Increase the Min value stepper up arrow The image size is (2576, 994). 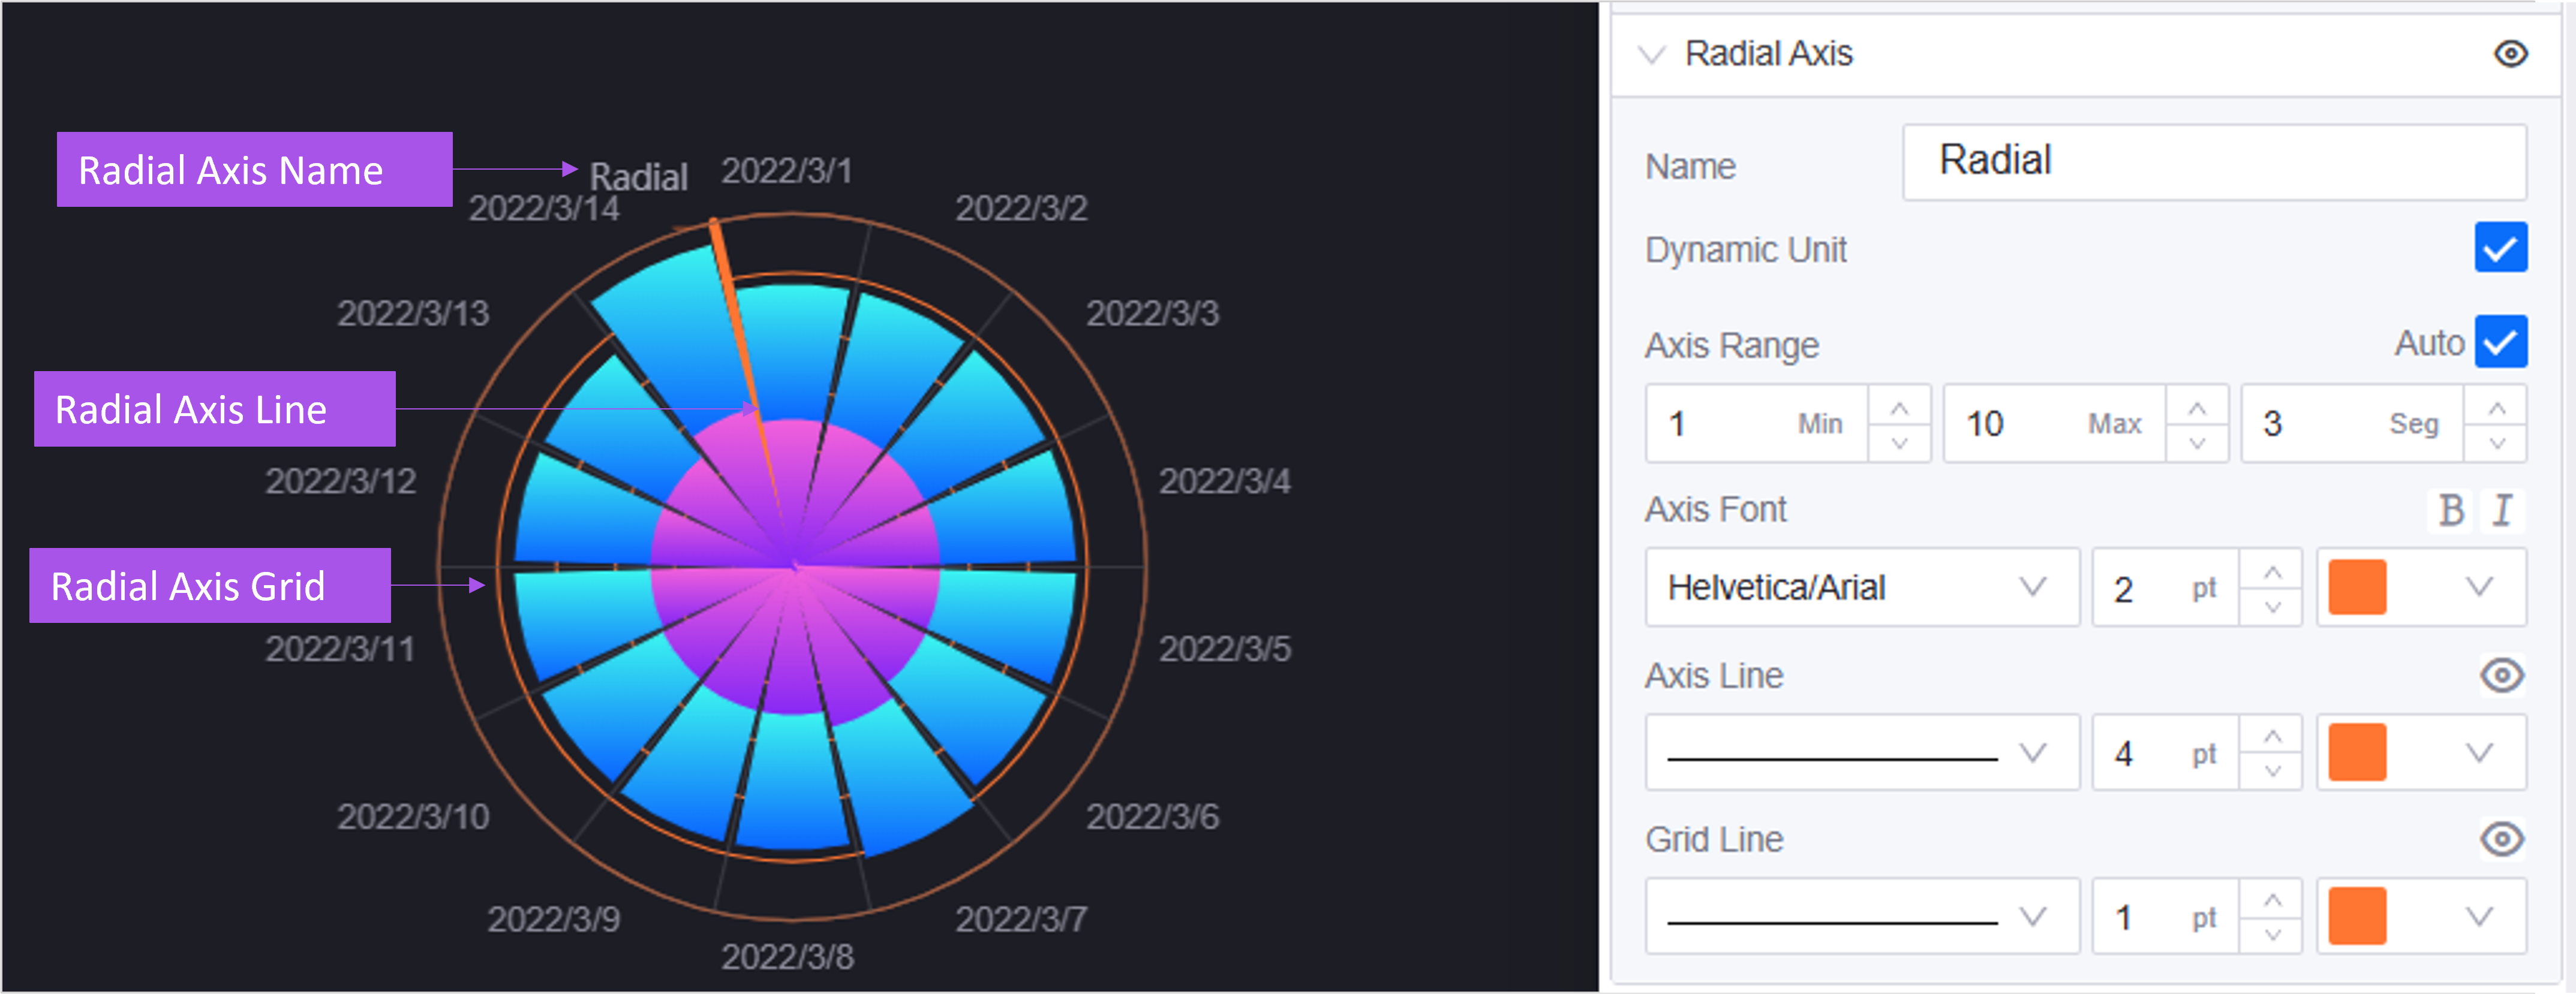(1899, 407)
